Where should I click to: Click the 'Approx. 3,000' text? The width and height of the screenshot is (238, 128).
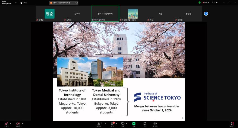coord(106,108)
